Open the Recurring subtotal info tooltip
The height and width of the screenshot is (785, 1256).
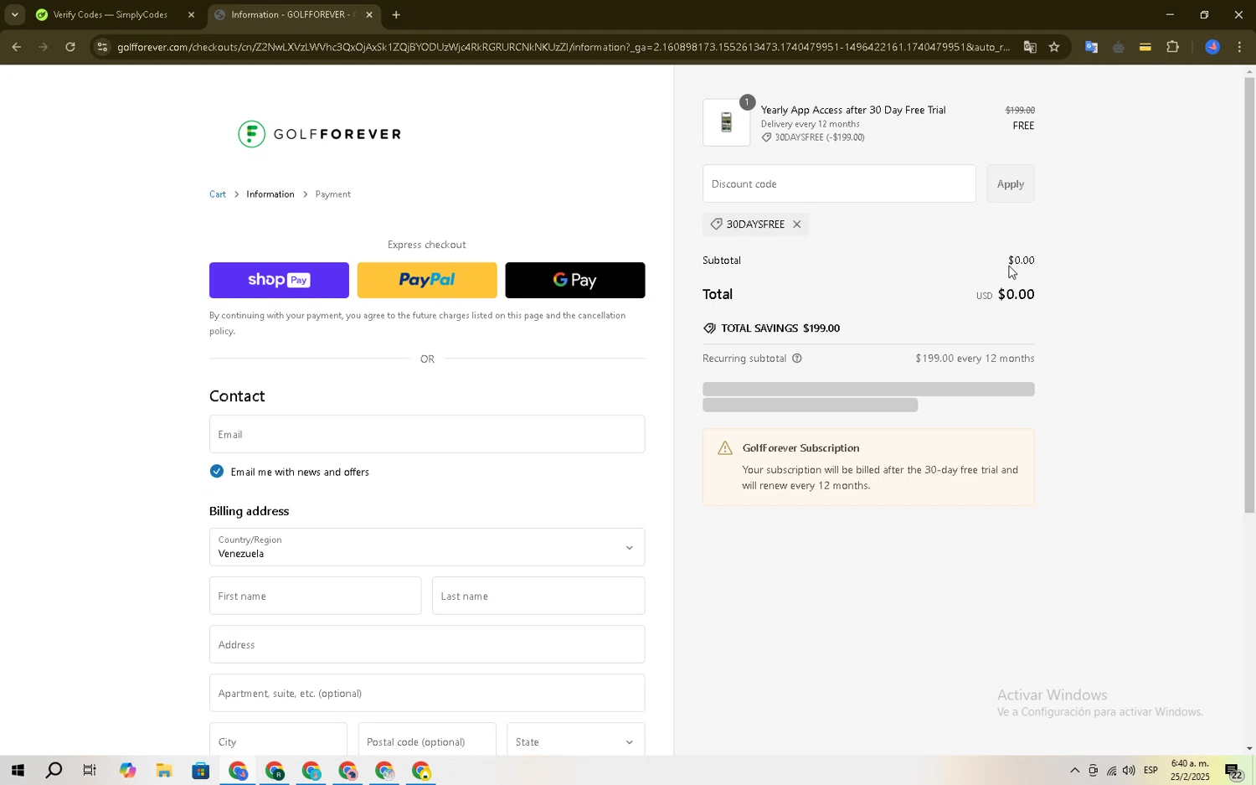point(797,359)
